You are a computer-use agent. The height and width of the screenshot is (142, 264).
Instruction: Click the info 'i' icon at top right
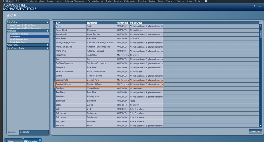[x=254, y=6]
